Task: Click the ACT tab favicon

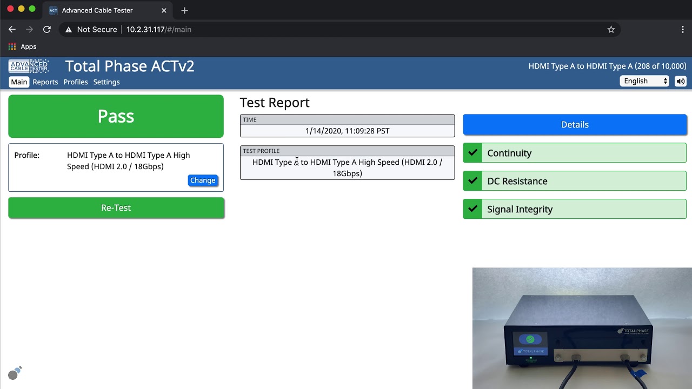Action: tap(53, 10)
